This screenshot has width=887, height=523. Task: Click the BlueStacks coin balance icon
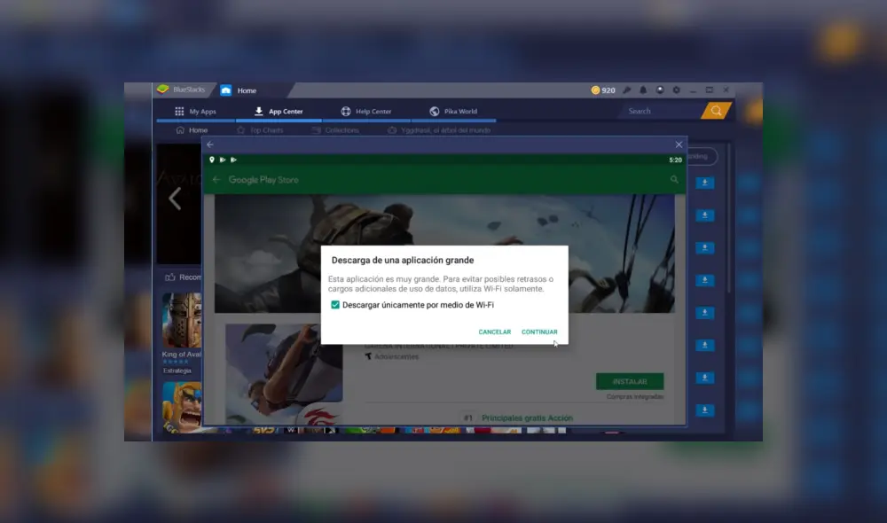tap(595, 90)
